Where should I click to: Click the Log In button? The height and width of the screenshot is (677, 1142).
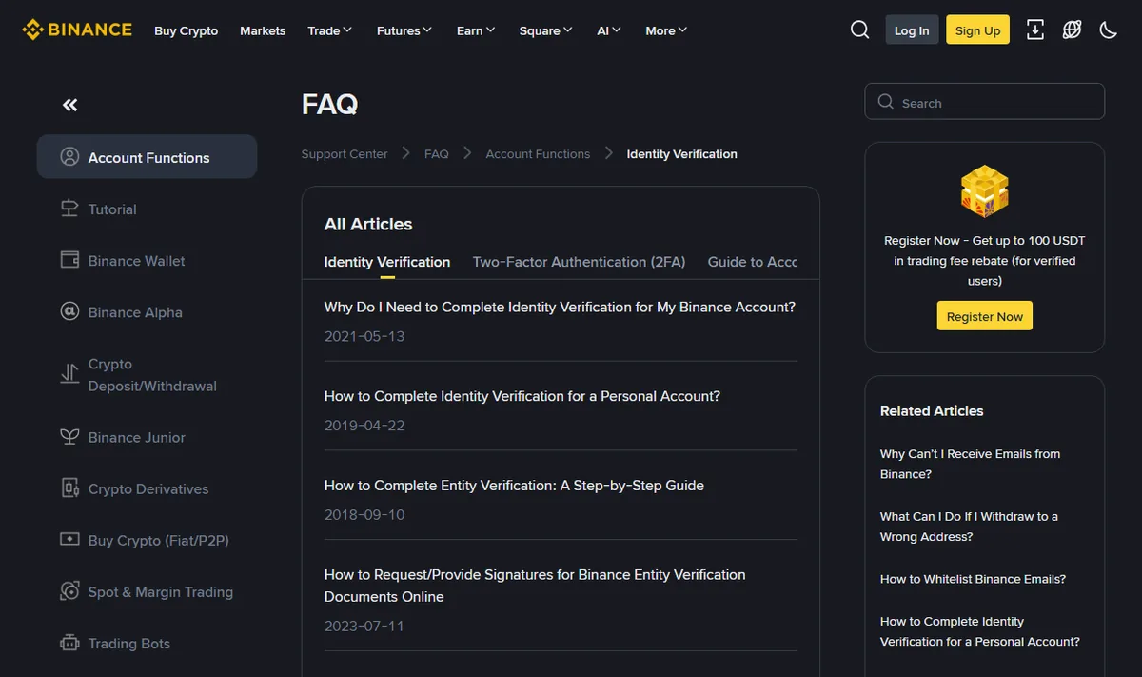(912, 30)
